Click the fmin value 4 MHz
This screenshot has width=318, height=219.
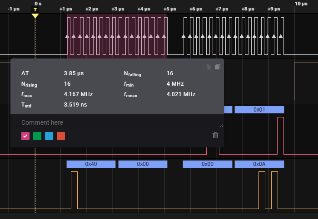click(x=175, y=83)
